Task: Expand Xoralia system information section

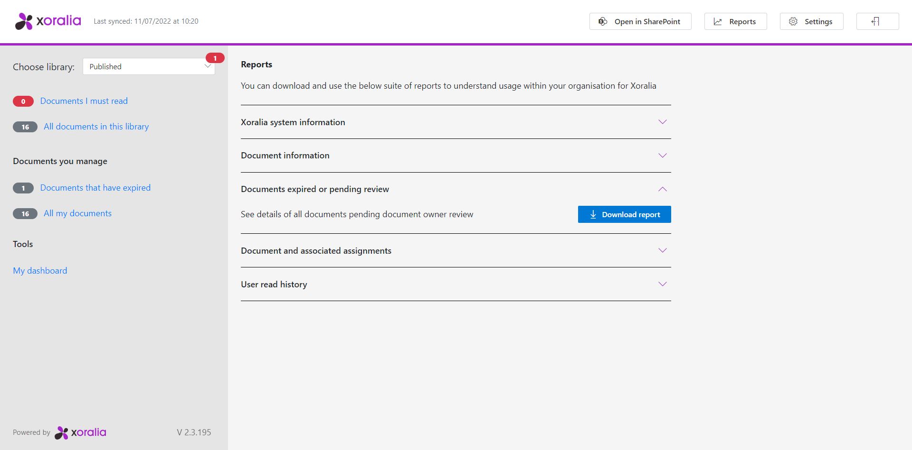Action: pos(663,122)
